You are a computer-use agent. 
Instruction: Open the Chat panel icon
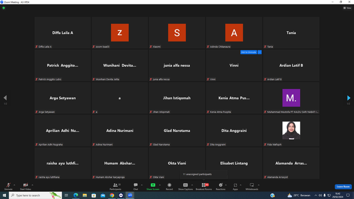(x=136, y=186)
